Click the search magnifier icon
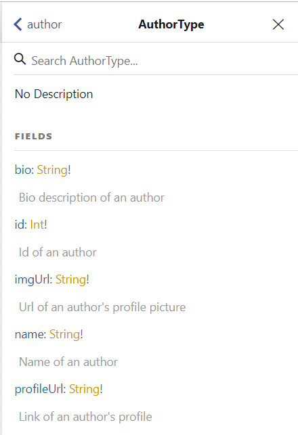Viewport: 298px width, 435px height. tap(20, 60)
